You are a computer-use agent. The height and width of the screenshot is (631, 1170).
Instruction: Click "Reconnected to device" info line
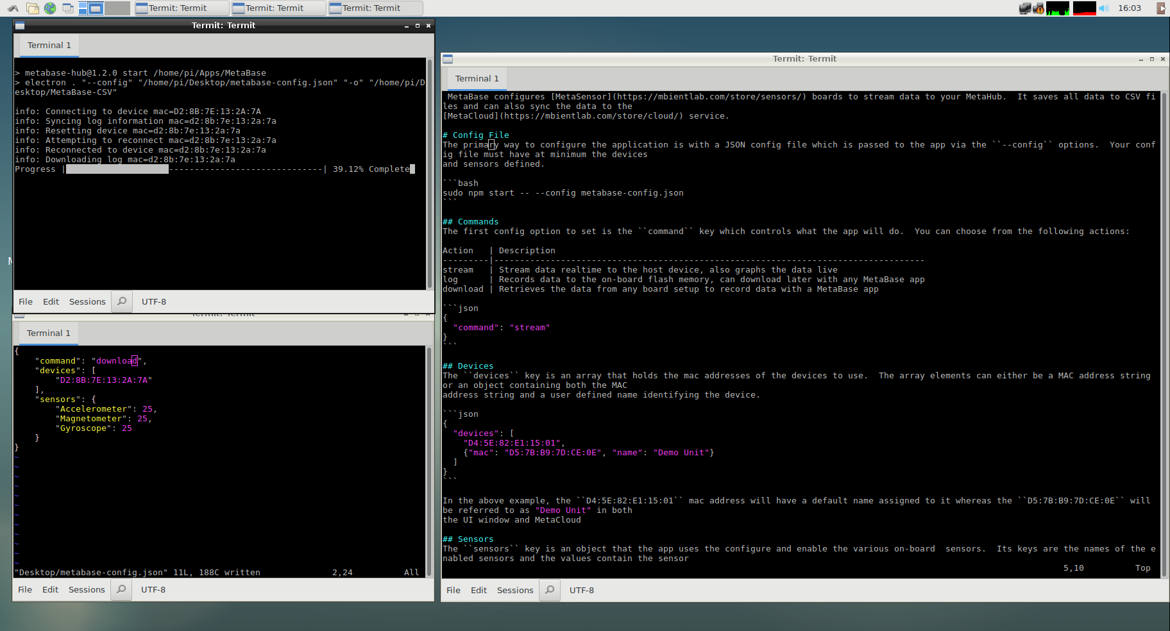point(140,150)
